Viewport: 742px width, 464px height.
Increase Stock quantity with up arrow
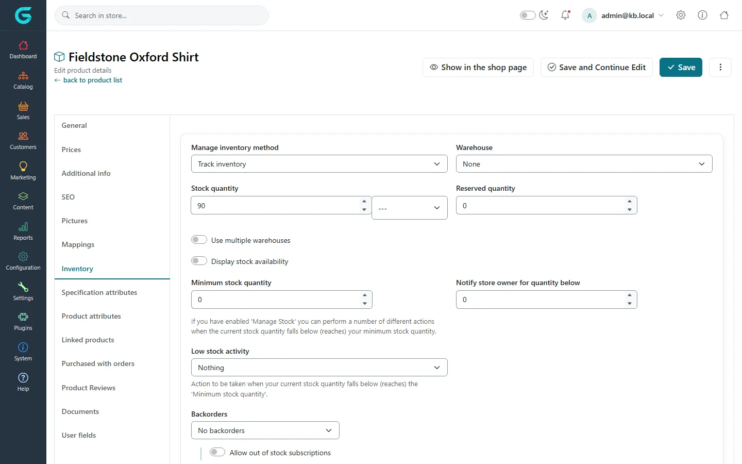point(364,202)
